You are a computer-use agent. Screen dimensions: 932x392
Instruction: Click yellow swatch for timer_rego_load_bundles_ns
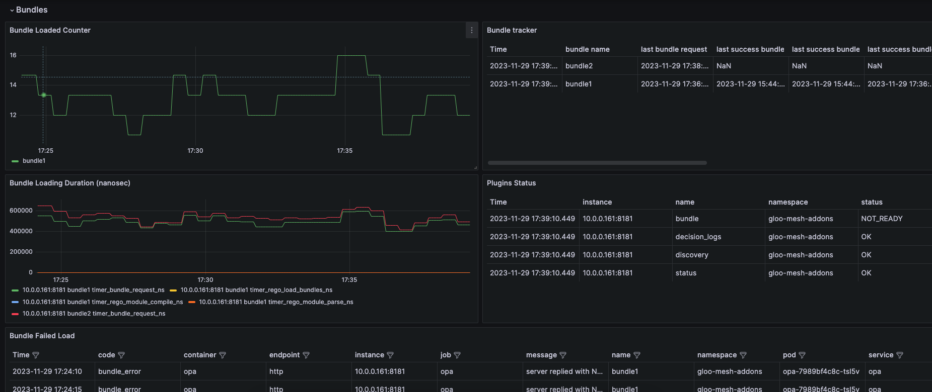point(173,290)
